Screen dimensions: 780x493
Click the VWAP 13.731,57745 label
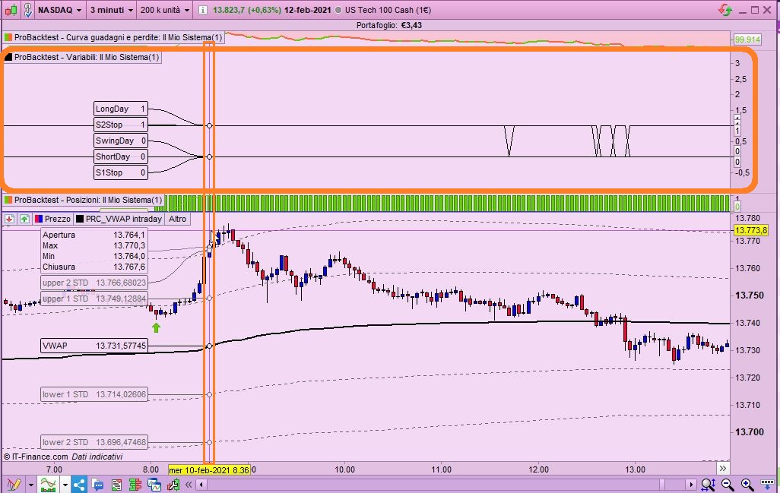click(x=94, y=346)
